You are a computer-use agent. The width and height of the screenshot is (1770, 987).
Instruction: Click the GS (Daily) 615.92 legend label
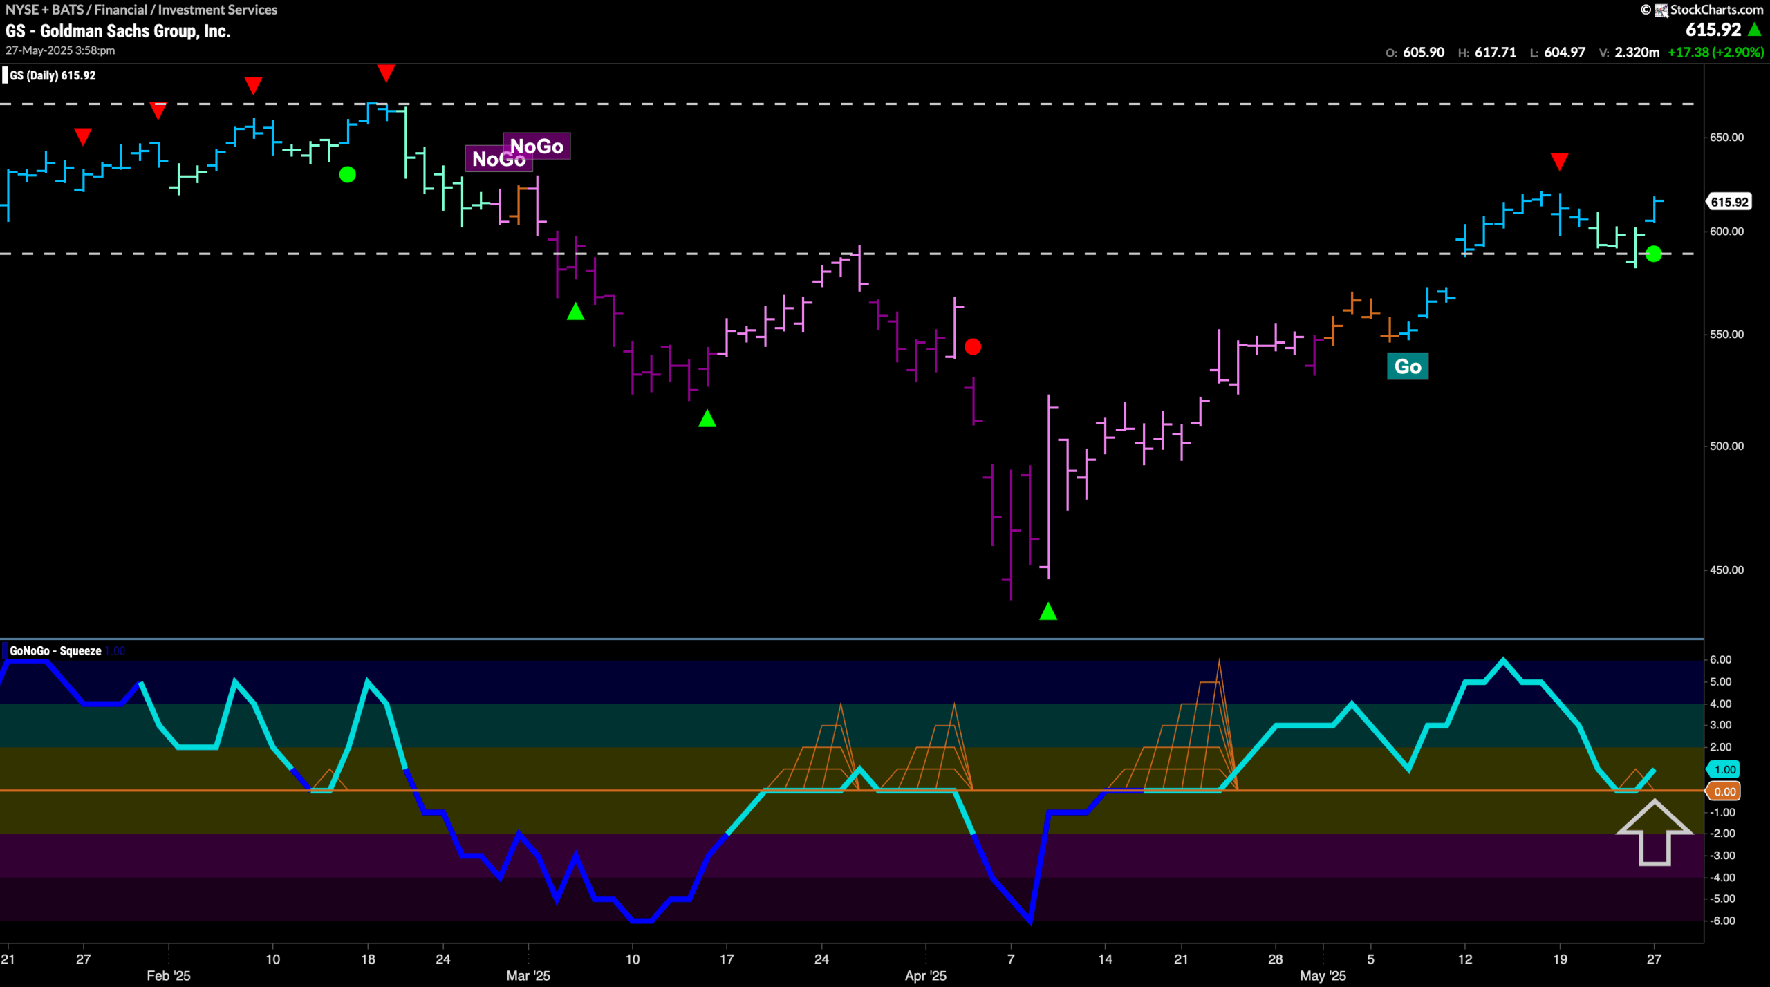click(53, 75)
